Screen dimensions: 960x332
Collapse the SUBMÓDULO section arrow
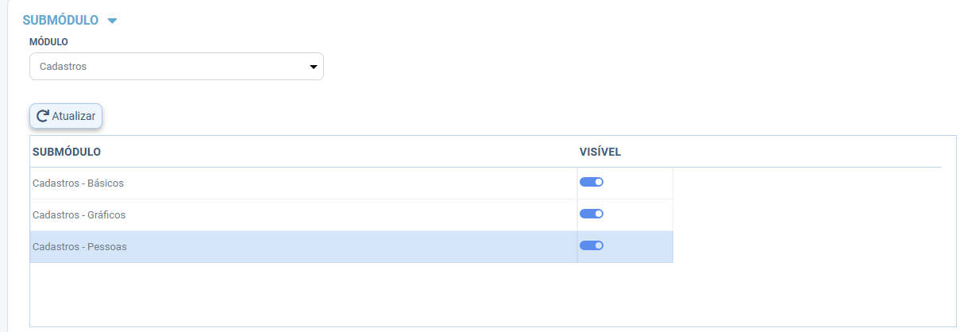click(x=112, y=21)
